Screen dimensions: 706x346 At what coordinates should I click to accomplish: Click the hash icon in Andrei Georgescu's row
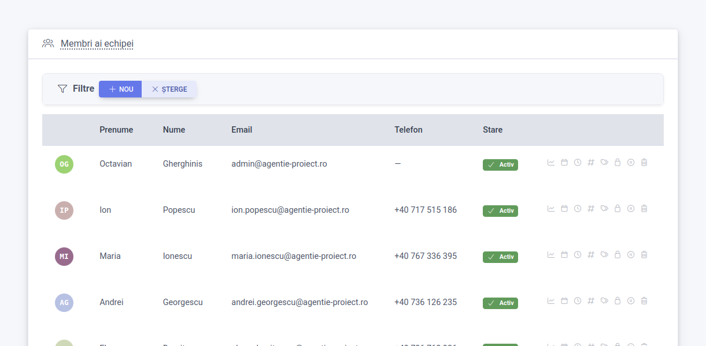(591, 301)
